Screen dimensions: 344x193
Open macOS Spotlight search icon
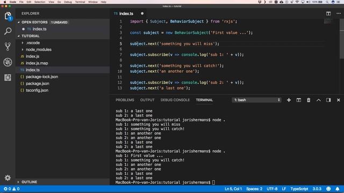(x=327, y=2)
